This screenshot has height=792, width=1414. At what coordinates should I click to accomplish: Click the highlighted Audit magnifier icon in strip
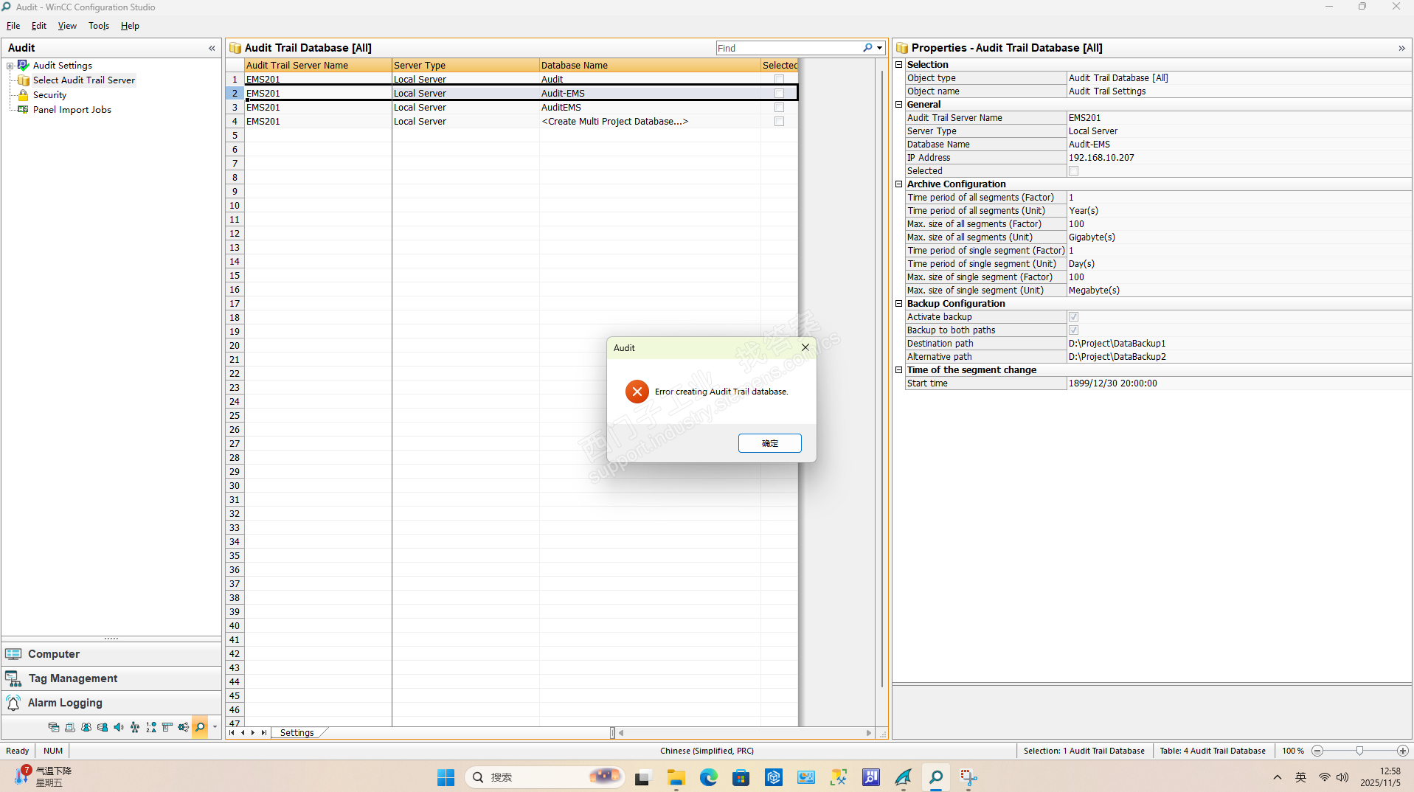click(200, 727)
